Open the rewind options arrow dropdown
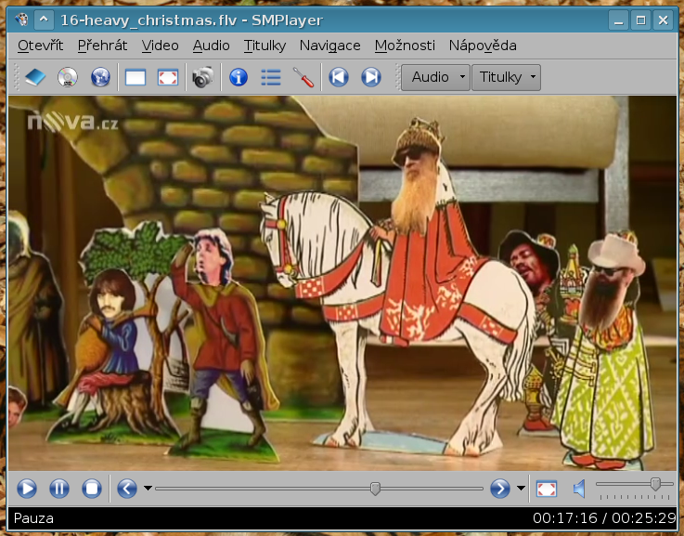Screen dimensions: 684x536 tap(148, 489)
